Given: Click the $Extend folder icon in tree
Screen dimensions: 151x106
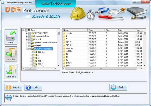Looking at the screenshot, I should point(32,46).
